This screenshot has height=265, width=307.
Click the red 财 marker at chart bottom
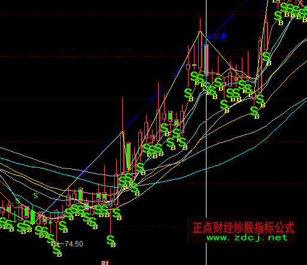[x=105, y=263]
